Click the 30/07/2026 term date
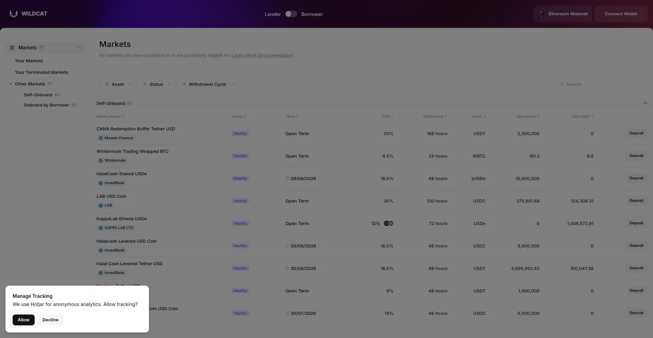 click(303, 313)
